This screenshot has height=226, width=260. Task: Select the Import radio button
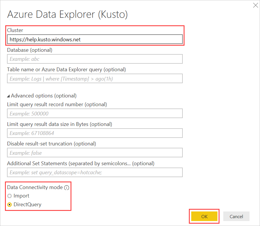pos(10,196)
